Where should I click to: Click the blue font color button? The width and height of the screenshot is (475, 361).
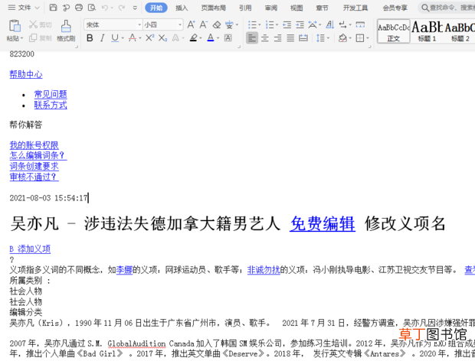coord(211,37)
